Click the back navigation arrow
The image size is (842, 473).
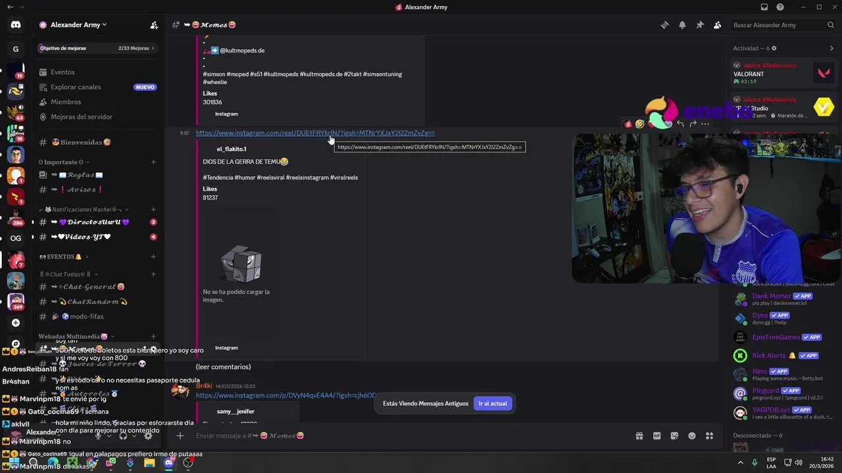pos(10,7)
